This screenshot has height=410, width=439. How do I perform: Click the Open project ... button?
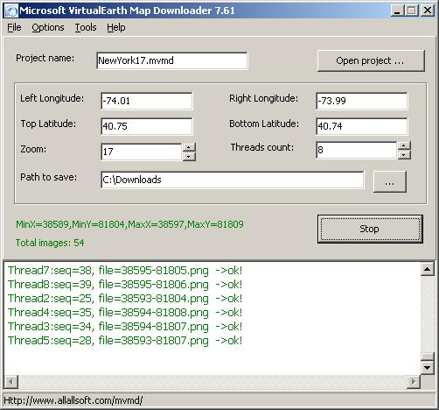click(x=371, y=60)
